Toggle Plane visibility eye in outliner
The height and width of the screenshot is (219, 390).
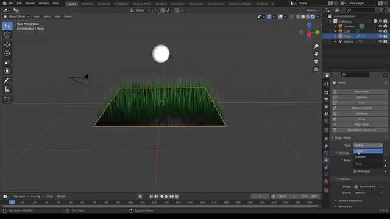(380, 36)
